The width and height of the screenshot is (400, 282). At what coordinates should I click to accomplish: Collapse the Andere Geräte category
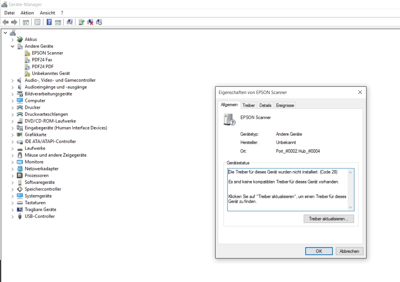(12, 46)
